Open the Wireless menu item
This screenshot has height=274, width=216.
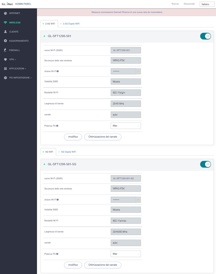(15, 23)
